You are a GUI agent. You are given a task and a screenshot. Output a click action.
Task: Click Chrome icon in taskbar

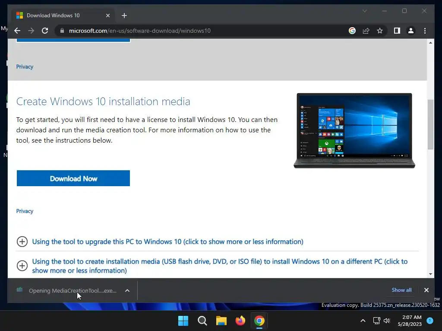pos(259,321)
